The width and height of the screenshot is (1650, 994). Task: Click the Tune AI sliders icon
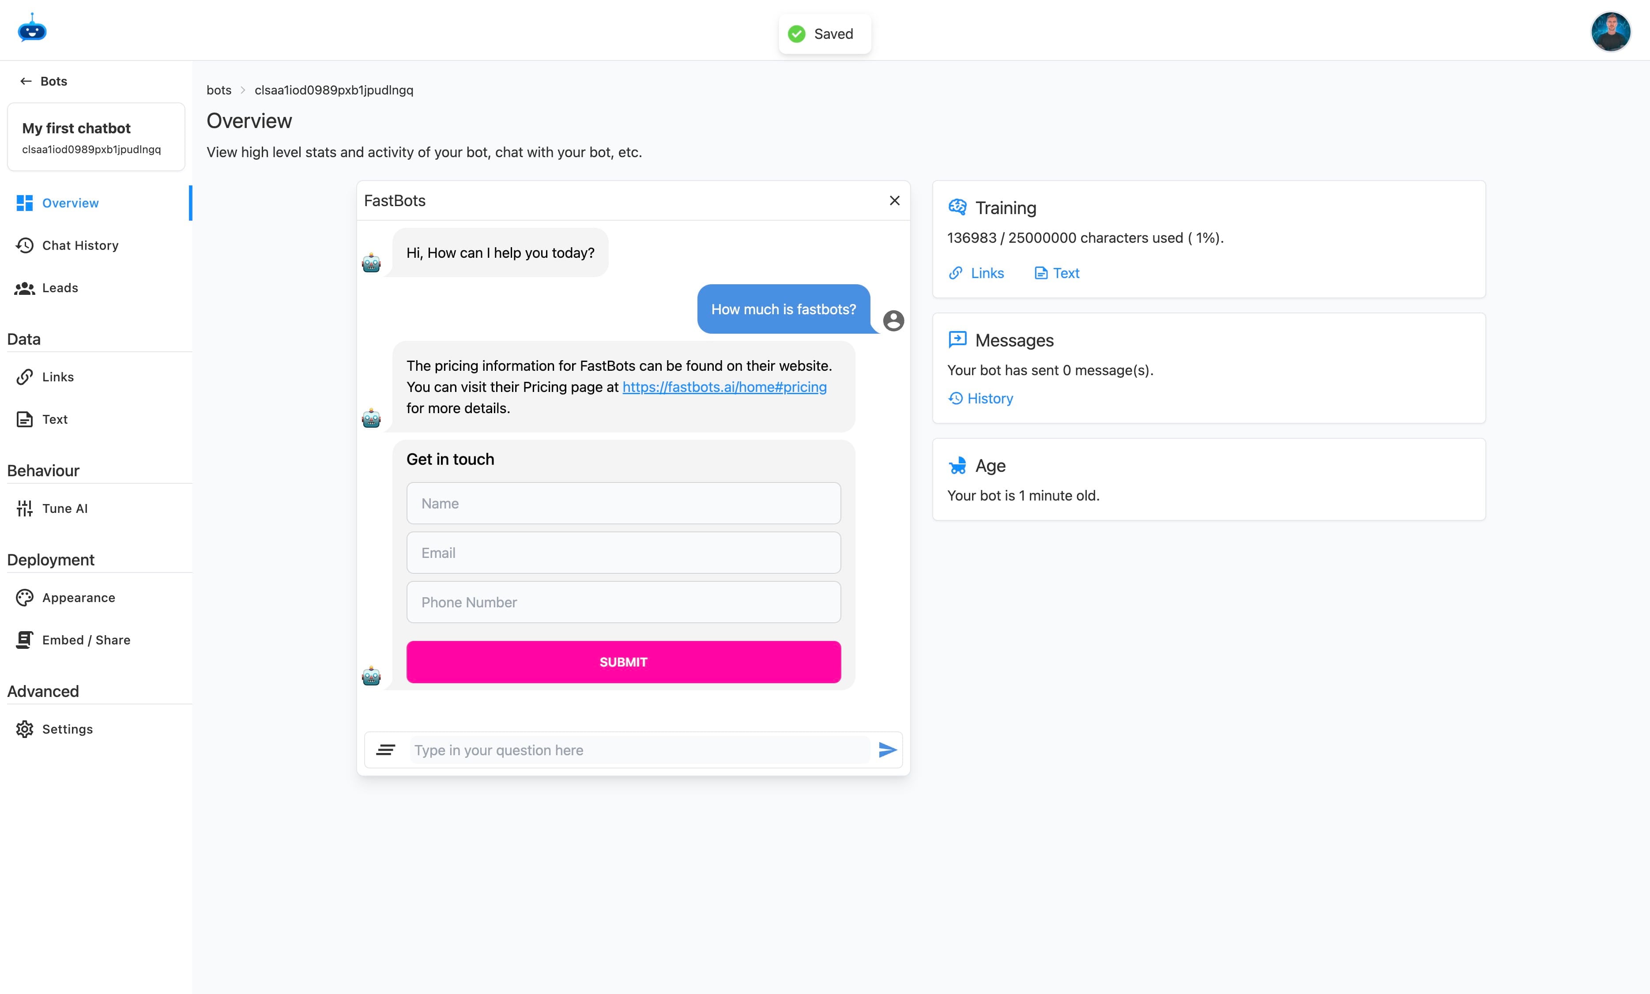pos(25,508)
